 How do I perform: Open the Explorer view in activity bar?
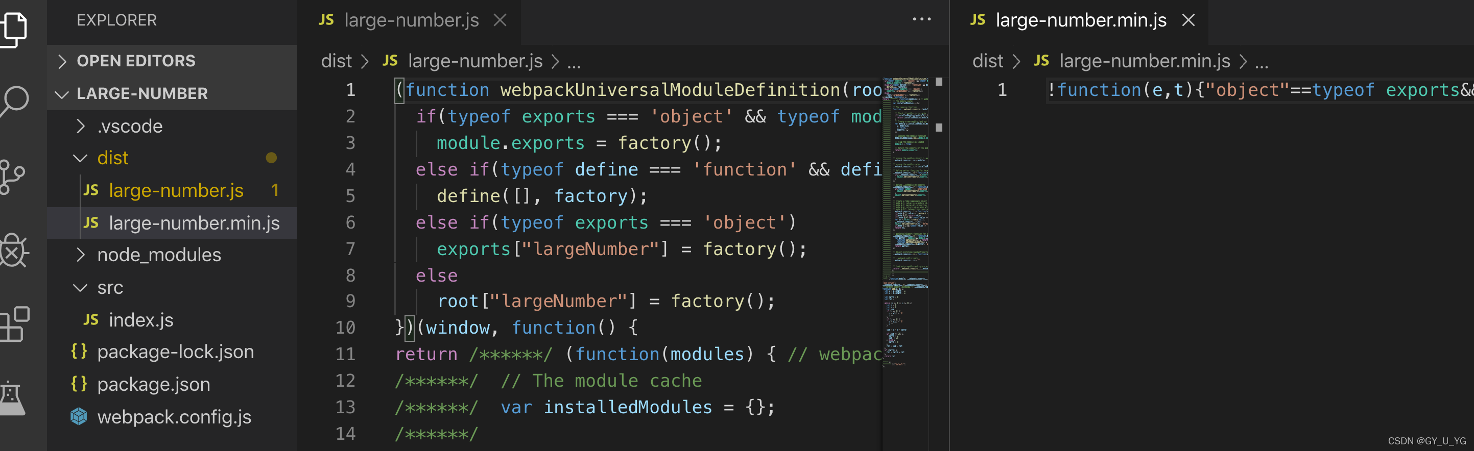coord(14,29)
